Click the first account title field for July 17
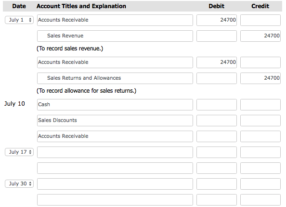 pyautogui.click(x=115, y=152)
